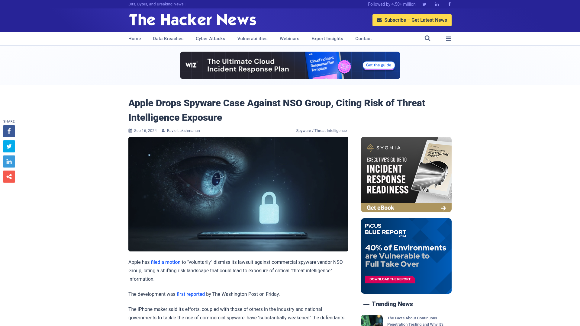The height and width of the screenshot is (326, 580).
Task: Open the Vulnerabilities navigation tab
Action: (252, 39)
